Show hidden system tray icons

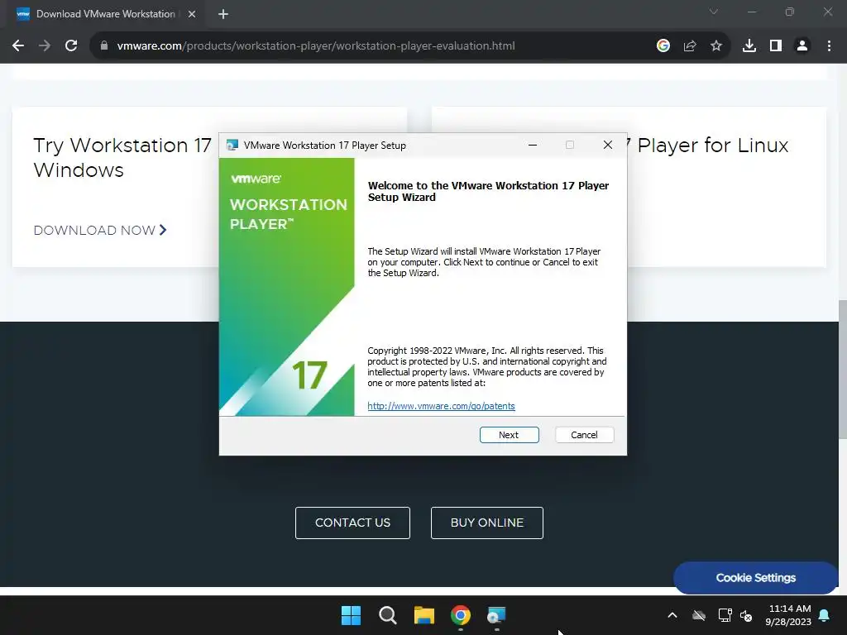click(x=672, y=615)
